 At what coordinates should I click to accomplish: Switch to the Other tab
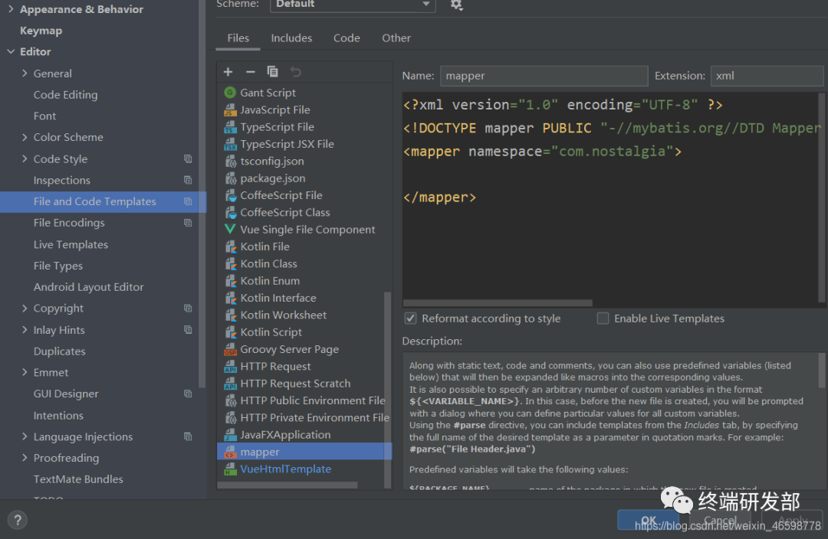396,38
